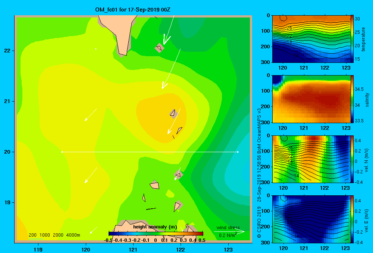
Task: Click longitude label 120 on the main map
Action: [x=86, y=249]
